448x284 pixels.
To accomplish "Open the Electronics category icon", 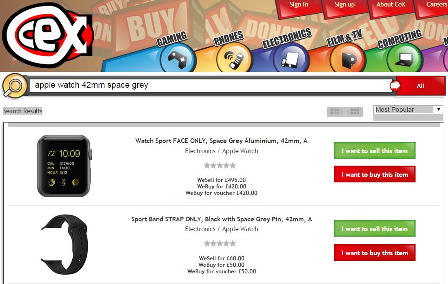I will tap(291, 58).
